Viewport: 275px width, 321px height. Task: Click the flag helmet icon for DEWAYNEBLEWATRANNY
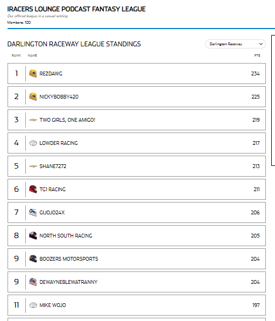(33, 282)
